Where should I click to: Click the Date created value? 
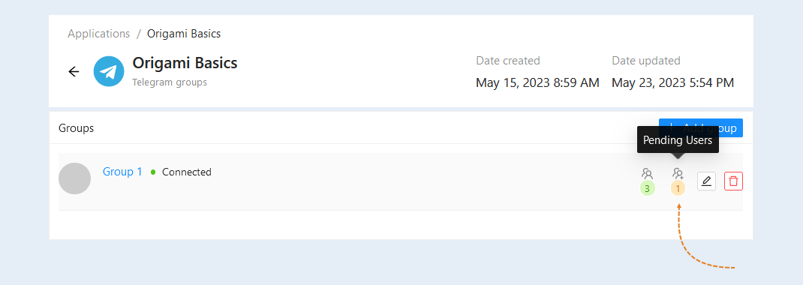[x=537, y=83]
